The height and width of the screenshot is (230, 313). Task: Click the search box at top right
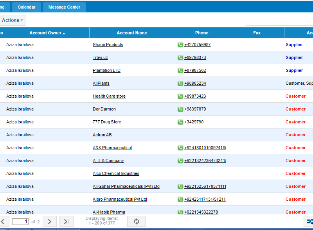coord(279,20)
